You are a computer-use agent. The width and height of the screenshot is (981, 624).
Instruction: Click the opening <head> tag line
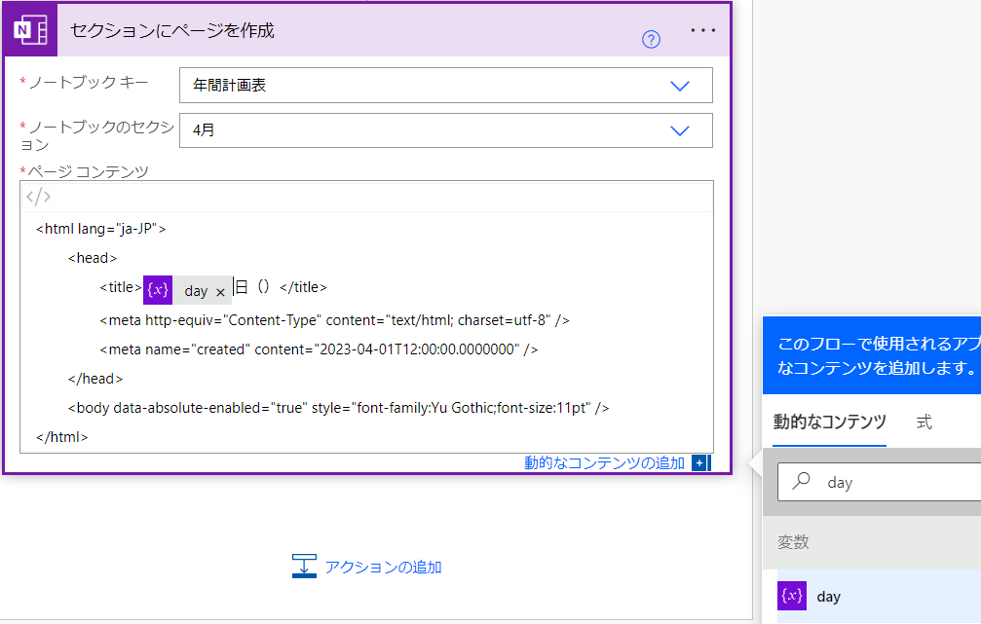click(93, 258)
